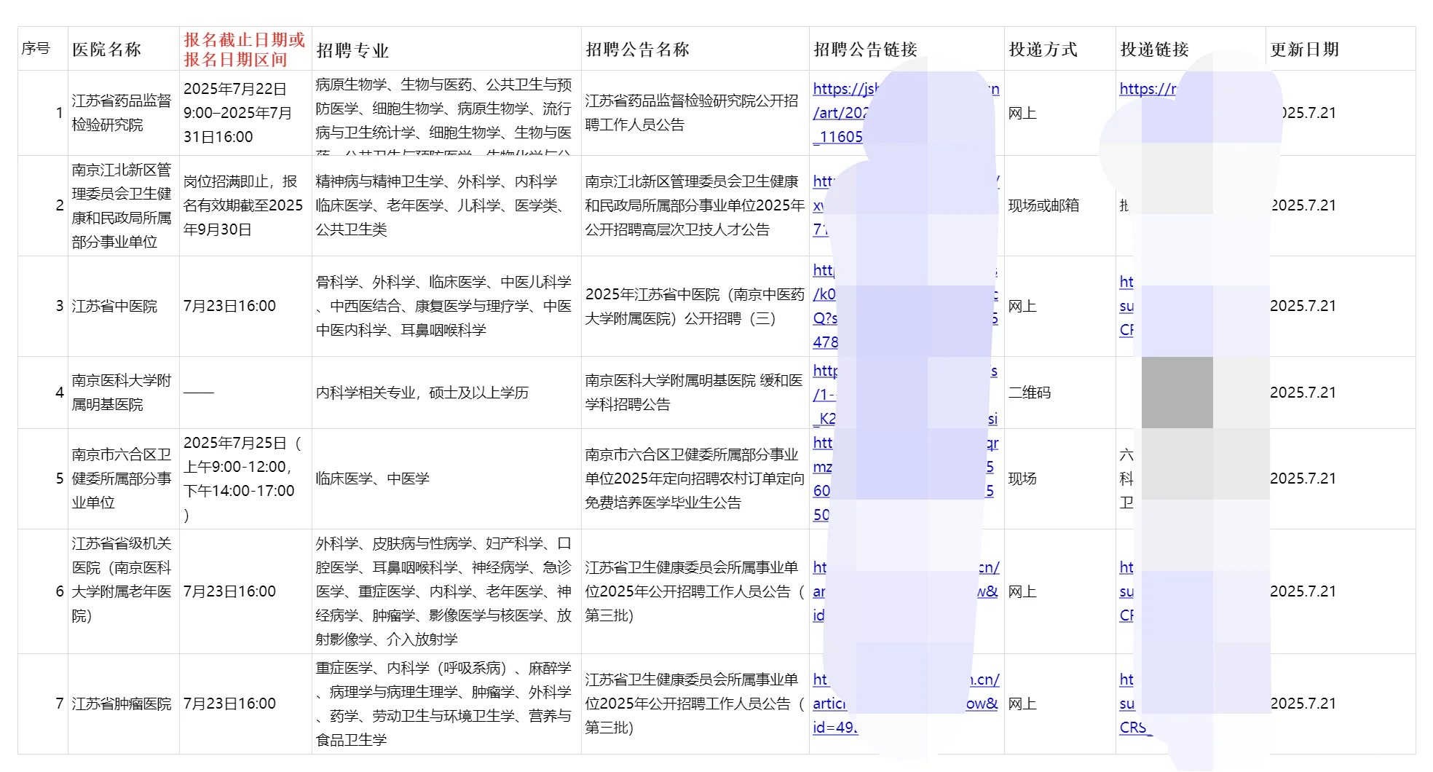Select announcement title 明基医院 缓和医学科招聘公告

pyautogui.click(x=694, y=393)
